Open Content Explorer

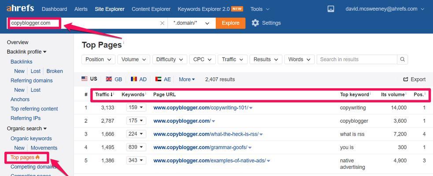(x=151, y=9)
